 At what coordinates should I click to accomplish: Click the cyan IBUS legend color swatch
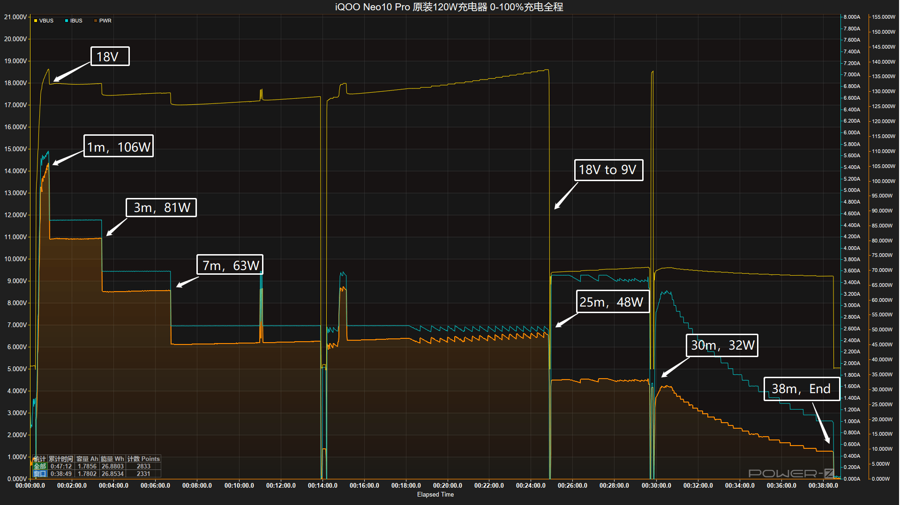[67, 21]
